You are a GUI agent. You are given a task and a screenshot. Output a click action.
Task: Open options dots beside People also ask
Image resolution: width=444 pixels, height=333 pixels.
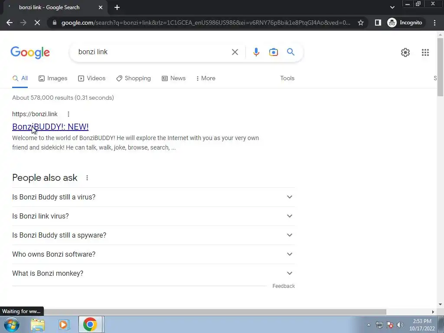pos(87,178)
